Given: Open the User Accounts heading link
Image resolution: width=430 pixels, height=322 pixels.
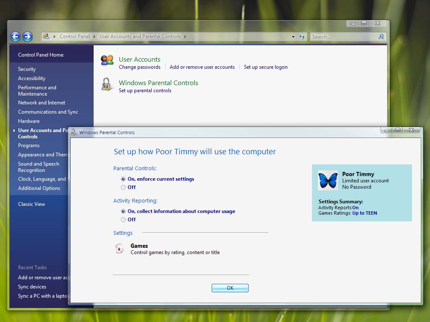Looking at the screenshot, I should coord(139,60).
